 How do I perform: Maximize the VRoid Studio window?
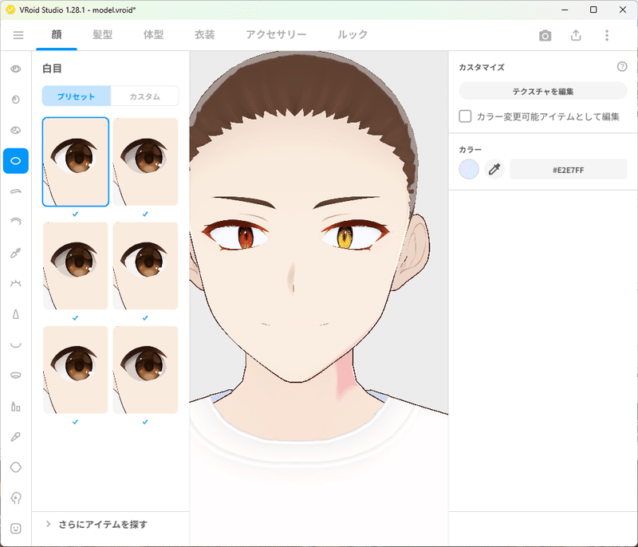[x=593, y=10]
